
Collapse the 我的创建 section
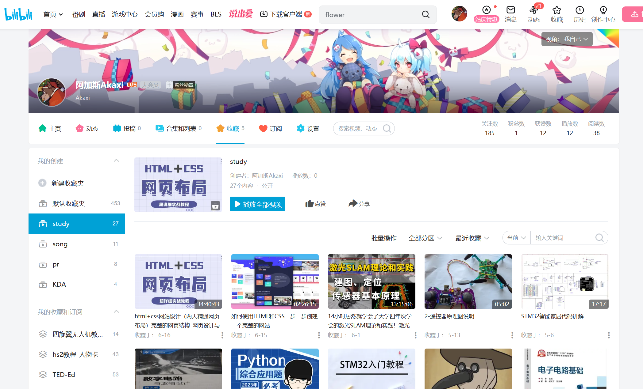pyautogui.click(x=116, y=161)
